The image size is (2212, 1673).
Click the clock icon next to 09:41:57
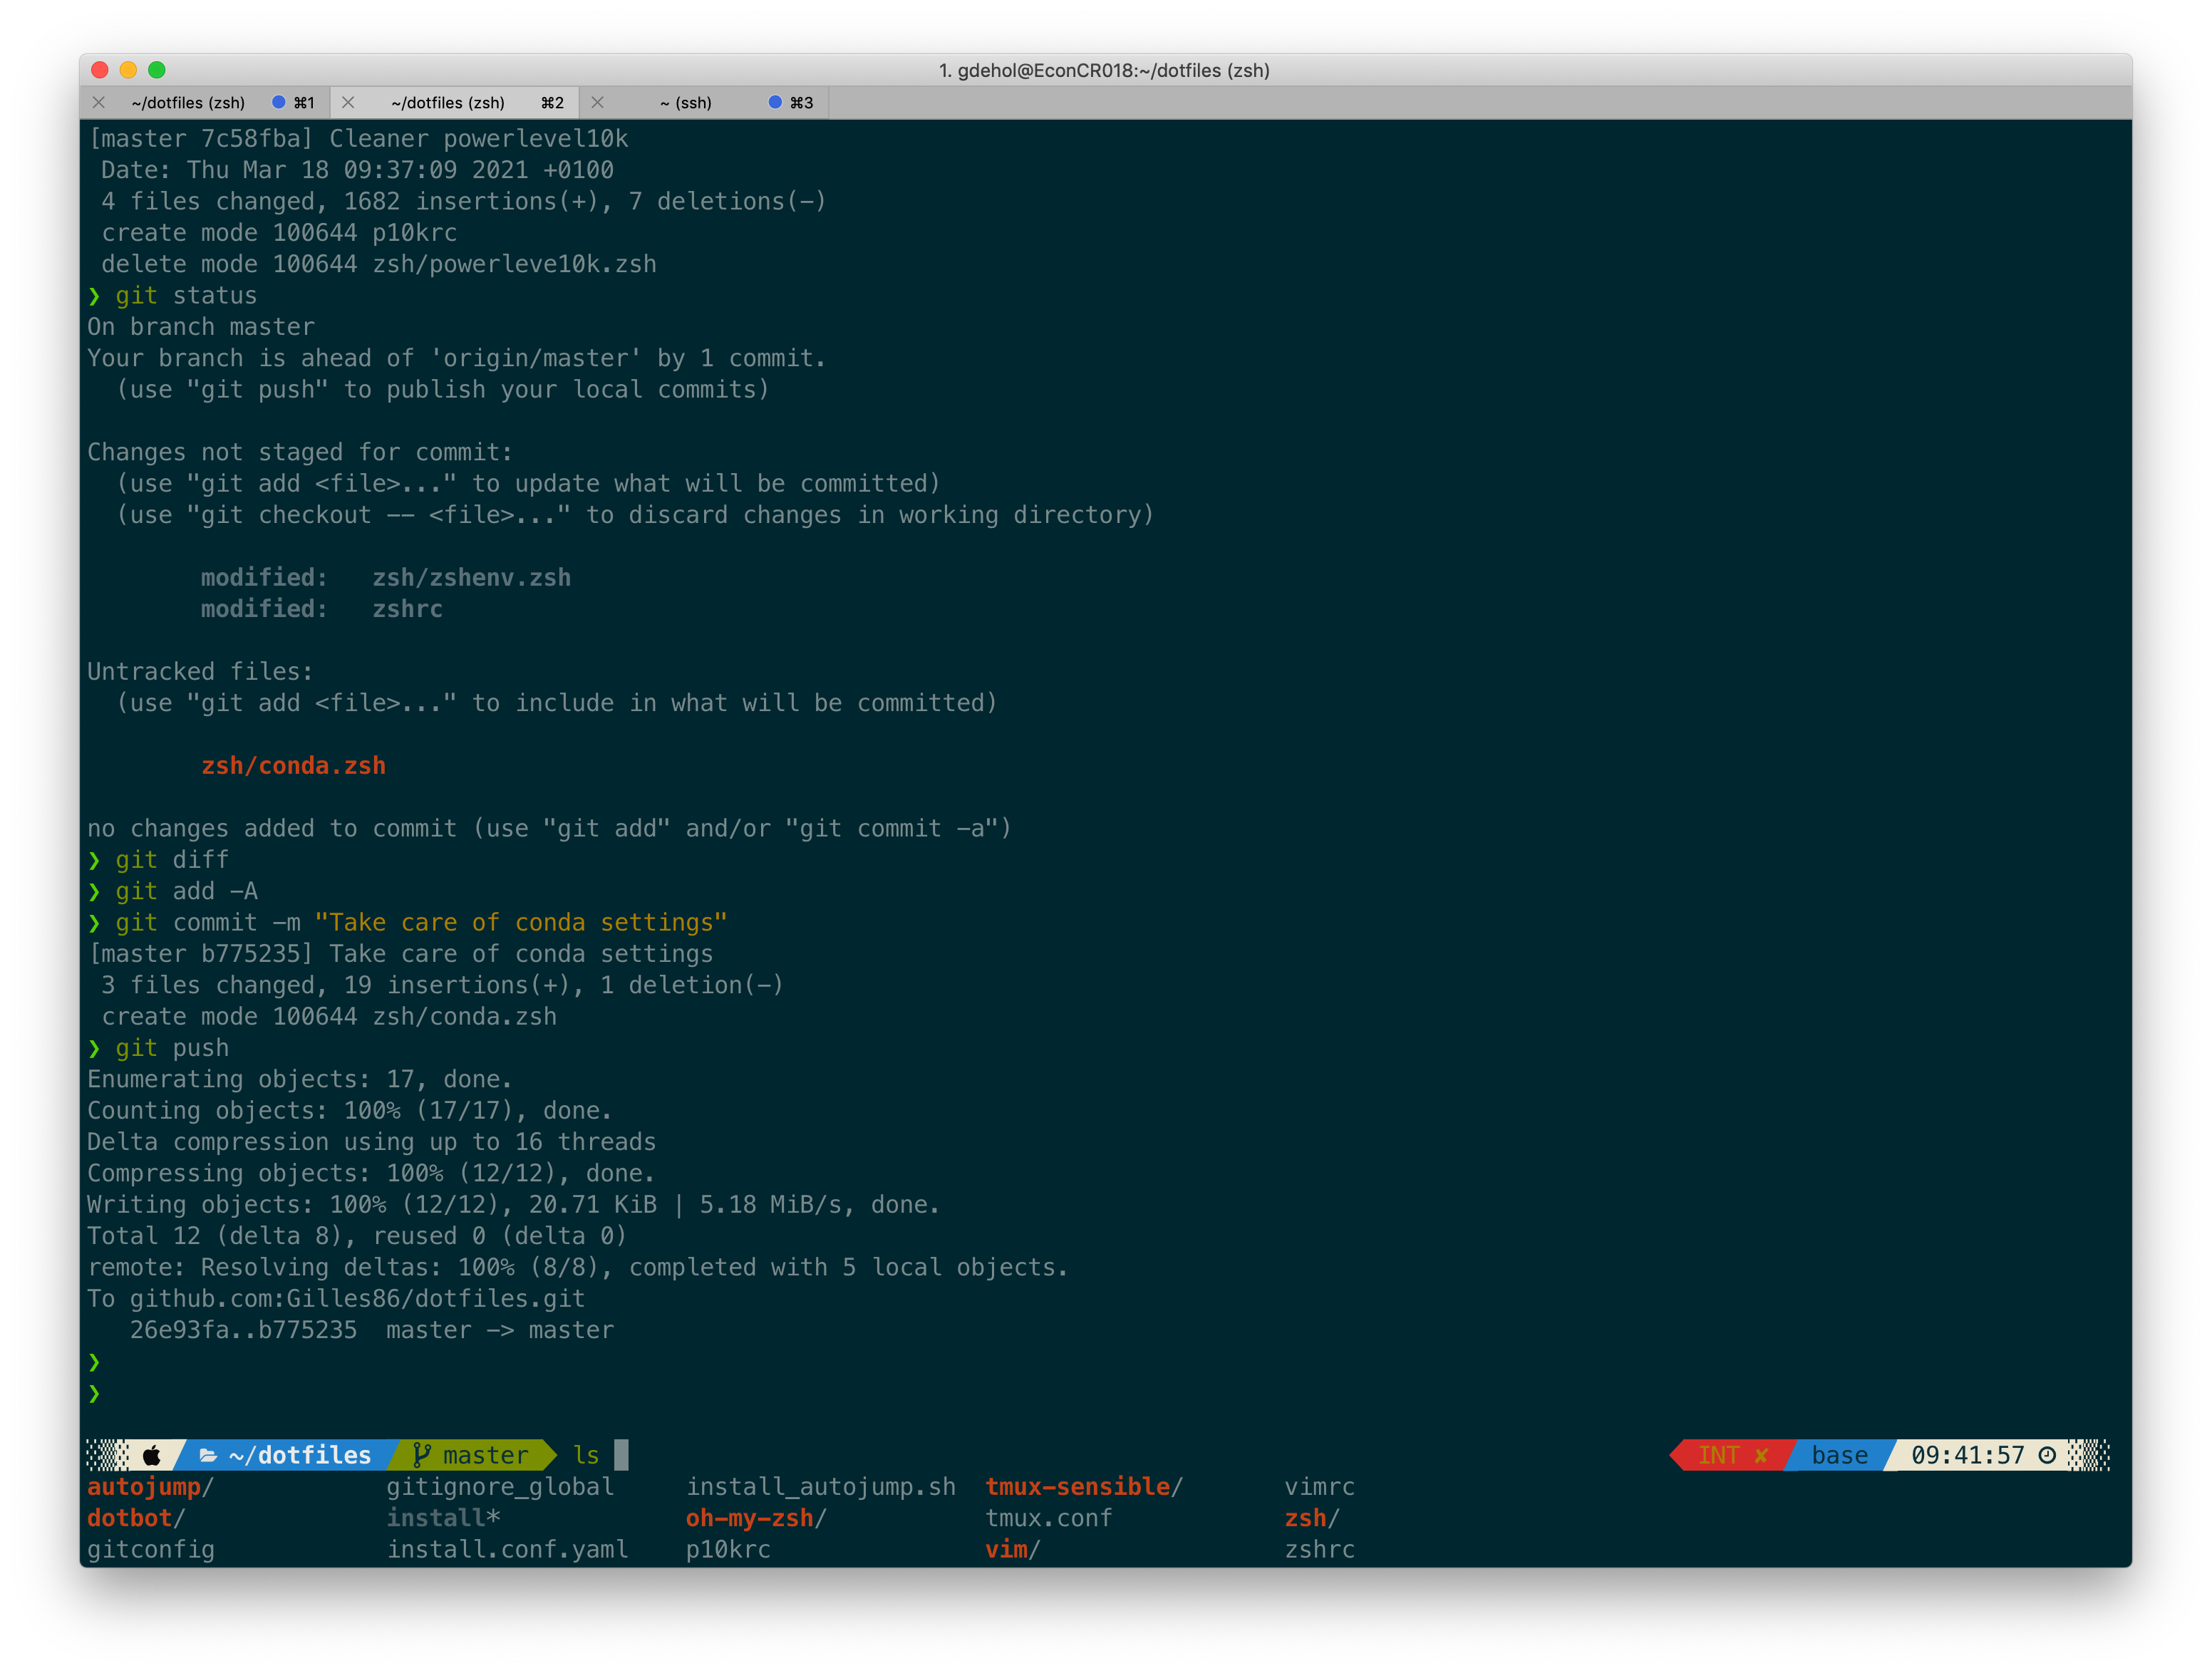click(x=2047, y=1455)
